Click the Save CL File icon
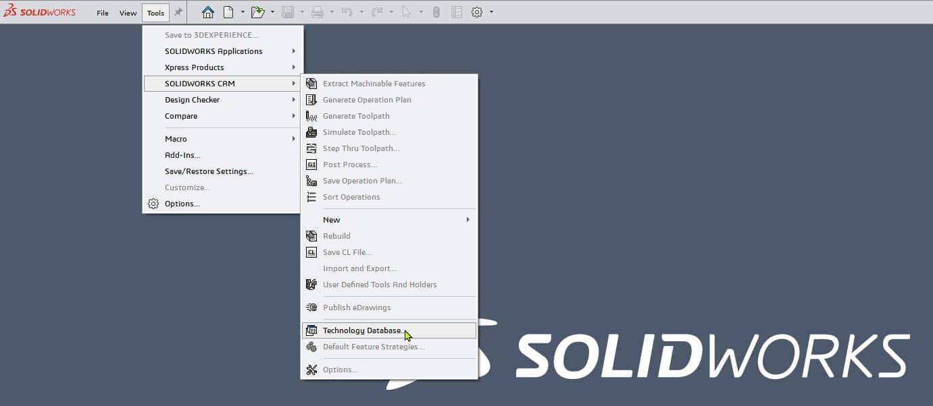The width and height of the screenshot is (933, 406). tap(311, 252)
